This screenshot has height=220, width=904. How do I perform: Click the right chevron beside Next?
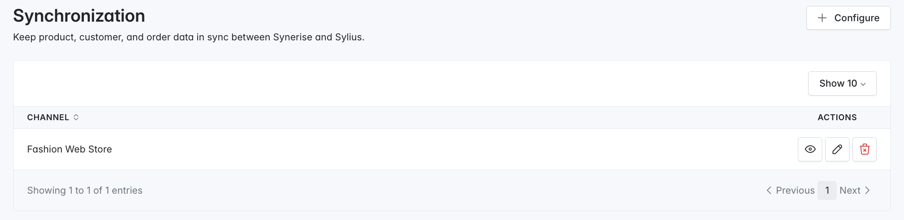[867, 190]
